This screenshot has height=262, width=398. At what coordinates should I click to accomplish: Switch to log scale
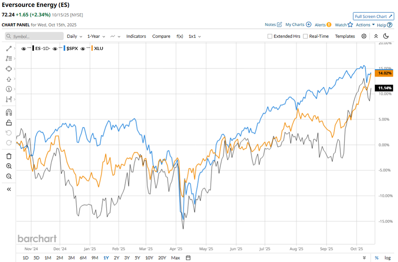point(387,258)
